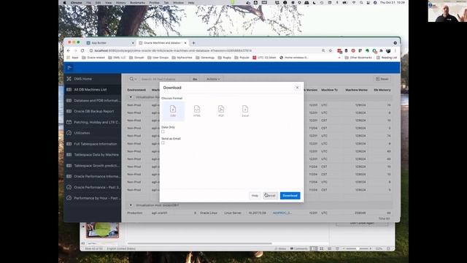This screenshot has width=467, height=263.
Task: Confirm with the blue Download button
Action: coord(290,196)
